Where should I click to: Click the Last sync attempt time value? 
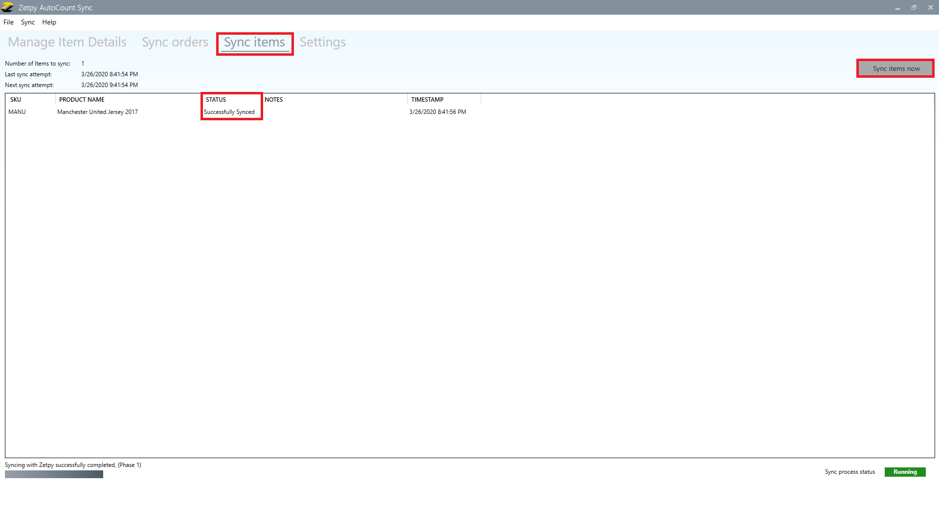coord(110,74)
